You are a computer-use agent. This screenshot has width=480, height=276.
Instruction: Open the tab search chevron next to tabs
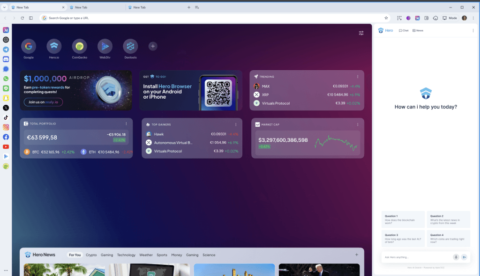coord(5,7)
